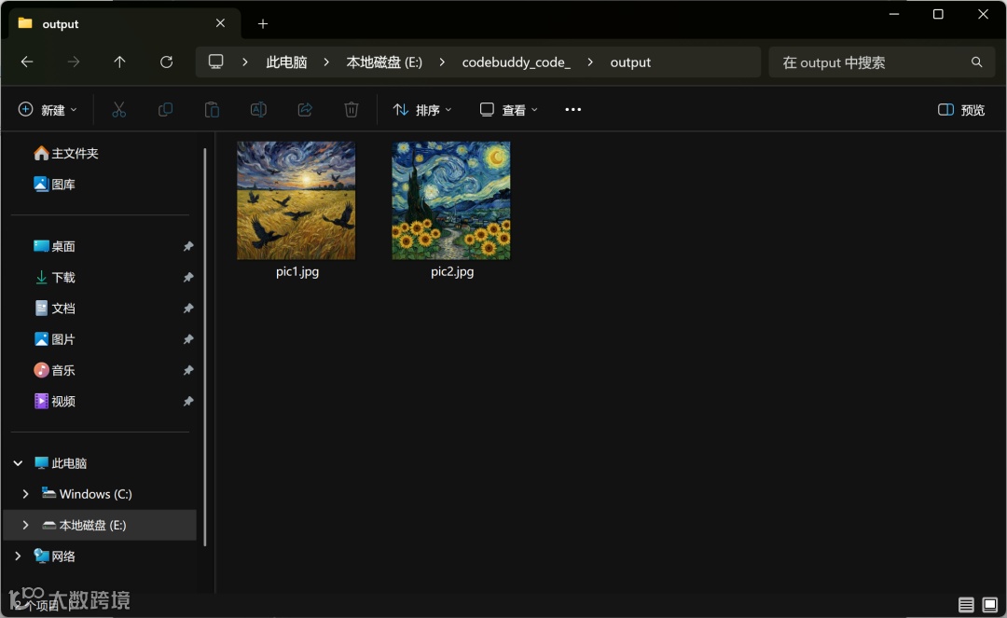Click output in the address breadcrumb
The height and width of the screenshot is (618, 1007).
point(630,62)
